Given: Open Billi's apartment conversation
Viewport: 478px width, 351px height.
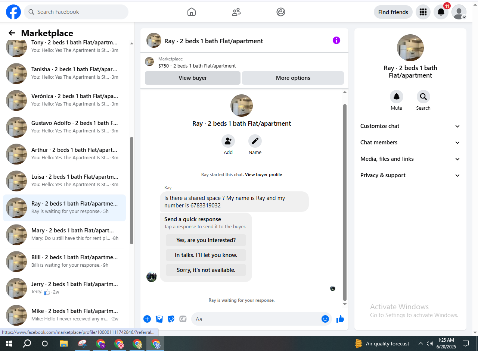Looking at the screenshot, I should click(64, 261).
